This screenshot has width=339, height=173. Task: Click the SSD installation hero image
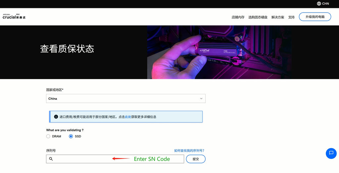coord(219,52)
